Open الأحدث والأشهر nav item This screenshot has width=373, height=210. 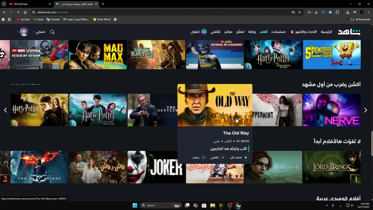click(304, 32)
